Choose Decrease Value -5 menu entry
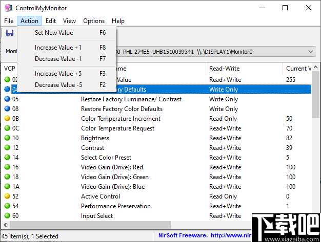The height and width of the screenshot is (242, 321). point(67,85)
